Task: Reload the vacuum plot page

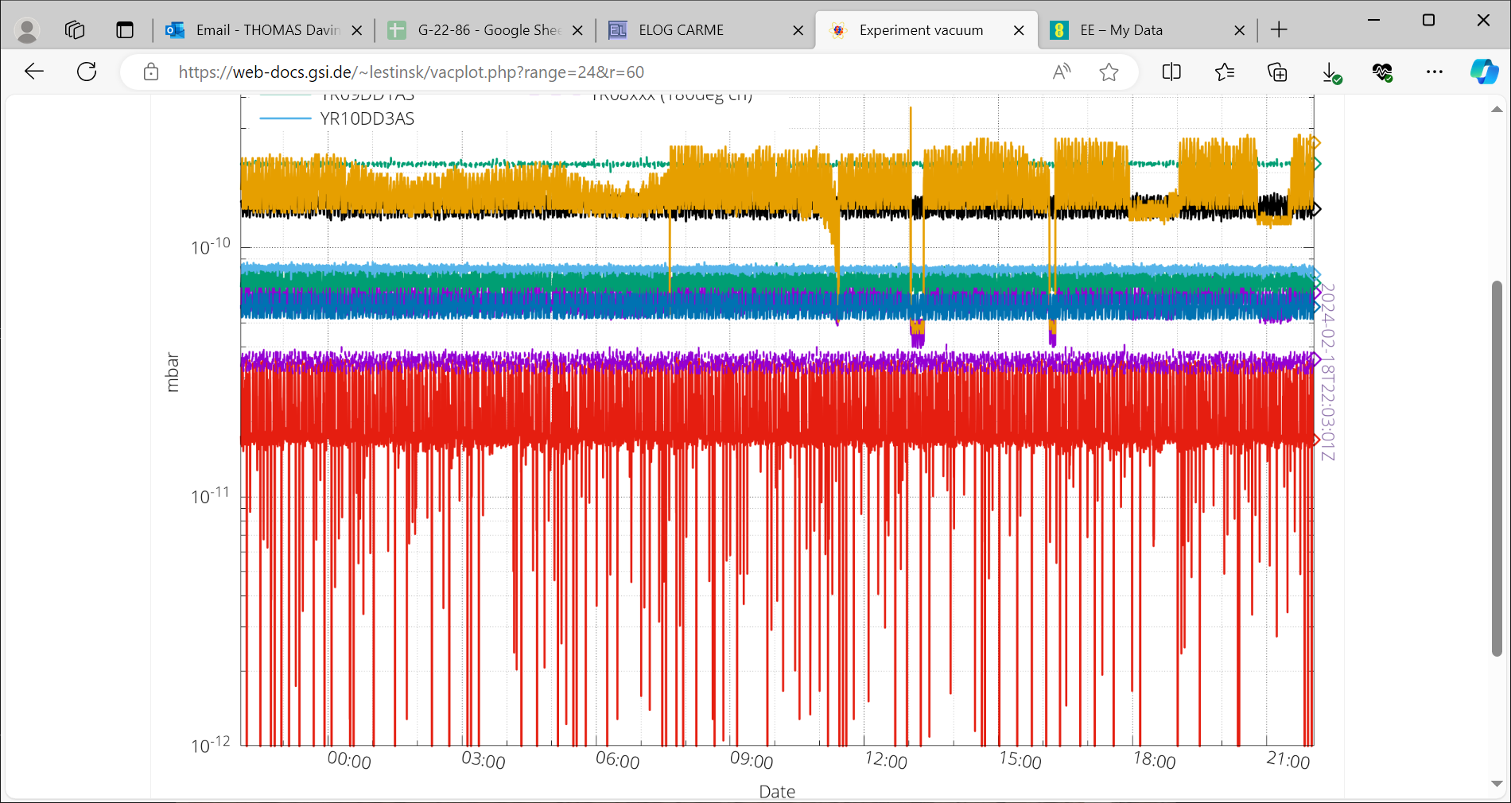Action: tap(87, 72)
